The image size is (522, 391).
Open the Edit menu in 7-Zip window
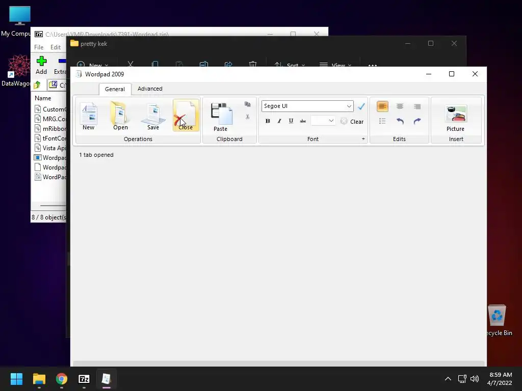56,47
